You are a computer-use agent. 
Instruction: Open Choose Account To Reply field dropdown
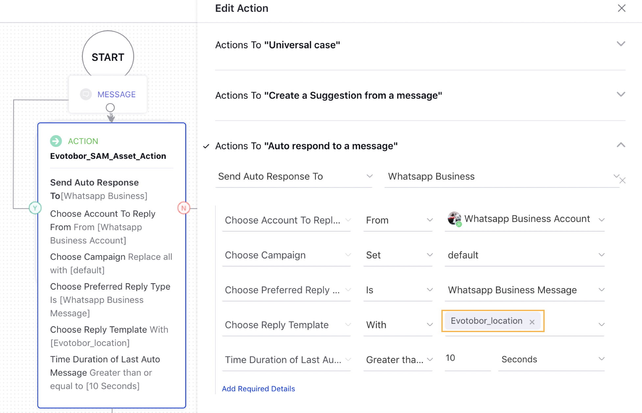click(x=286, y=220)
